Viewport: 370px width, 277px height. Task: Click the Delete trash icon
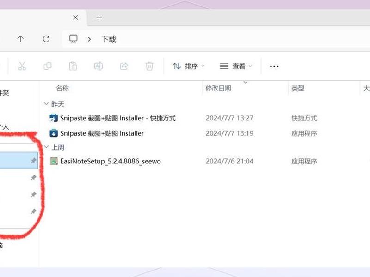[149, 66]
